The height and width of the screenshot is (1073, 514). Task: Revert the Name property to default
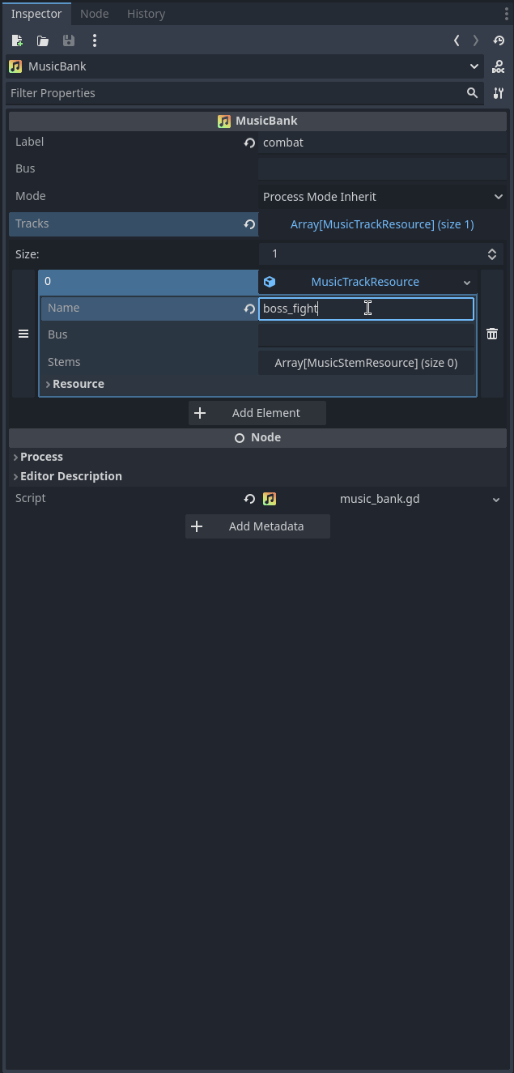249,308
